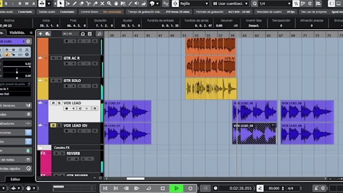Select the Mute X tool
This screenshot has height=193, width=343.
tap(102, 4)
